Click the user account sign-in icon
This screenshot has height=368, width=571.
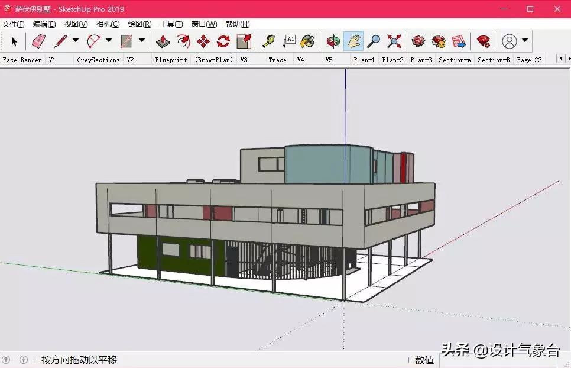pos(510,41)
